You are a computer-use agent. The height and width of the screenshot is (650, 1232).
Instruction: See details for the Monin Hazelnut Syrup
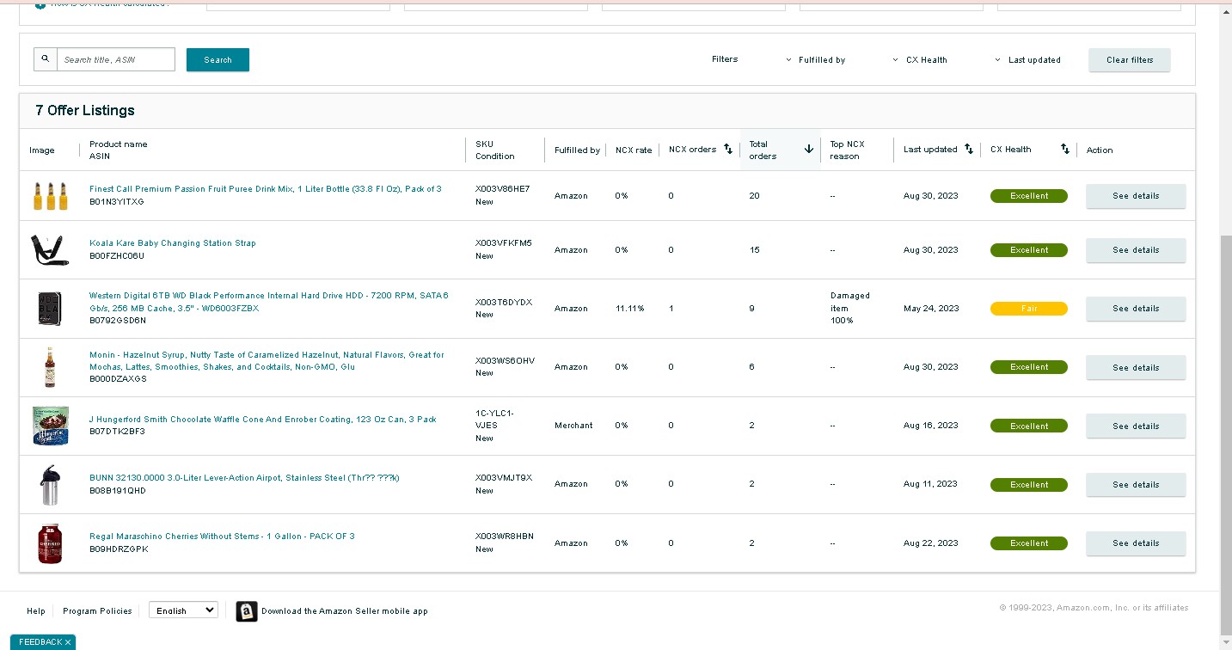coord(1136,367)
